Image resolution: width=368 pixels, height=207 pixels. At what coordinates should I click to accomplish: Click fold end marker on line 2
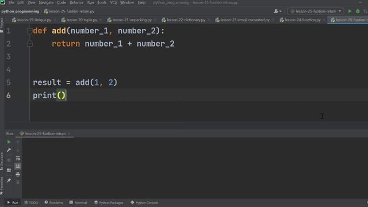tap(30, 44)
